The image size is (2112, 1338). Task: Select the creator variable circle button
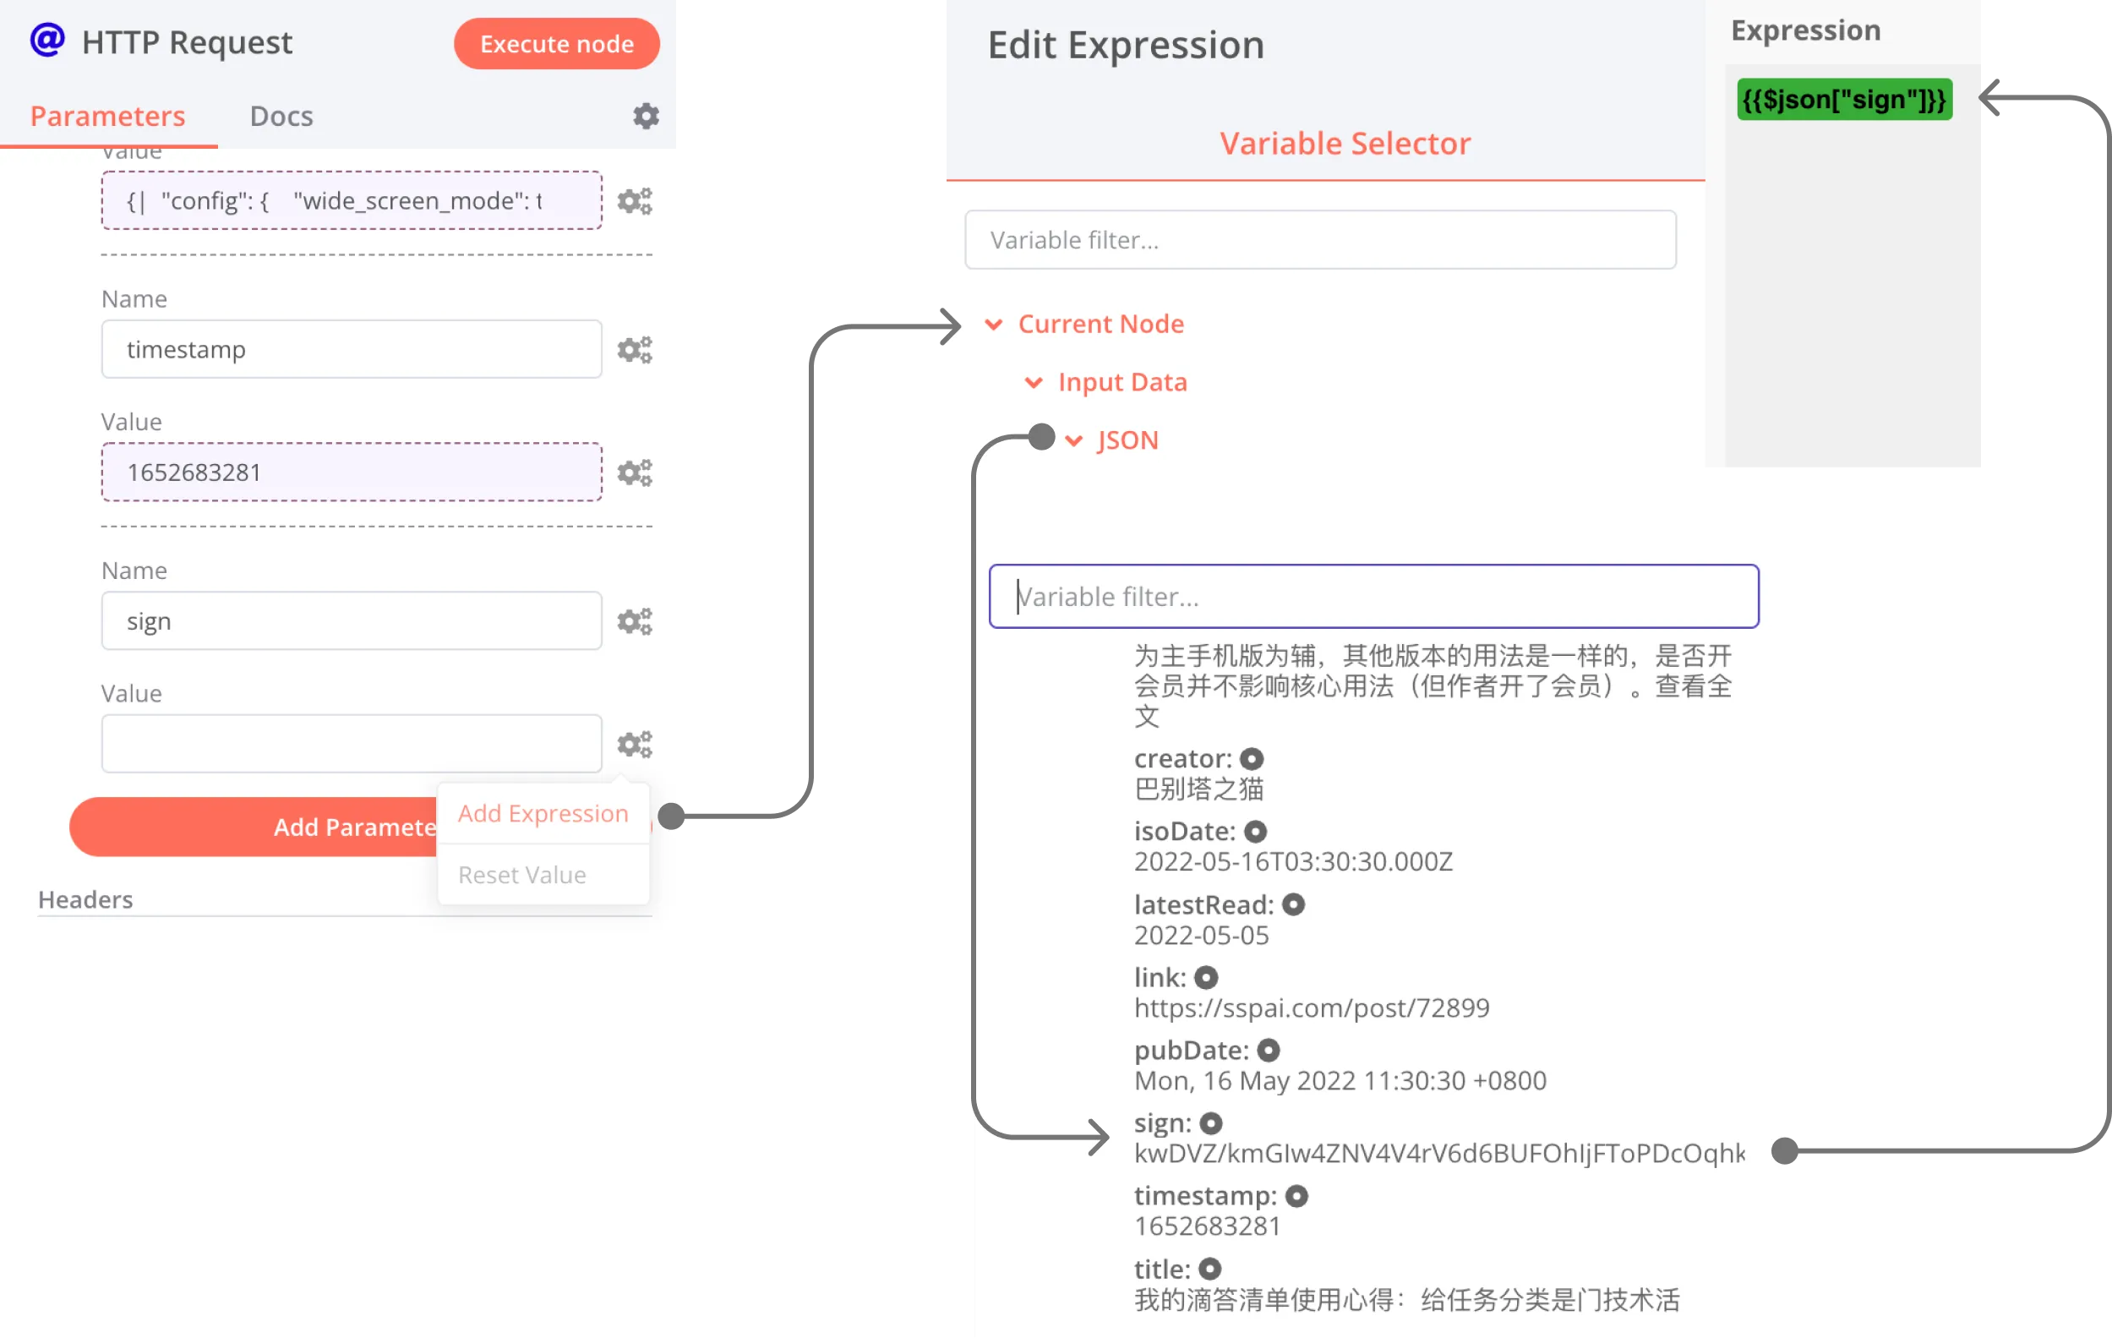1252,758
